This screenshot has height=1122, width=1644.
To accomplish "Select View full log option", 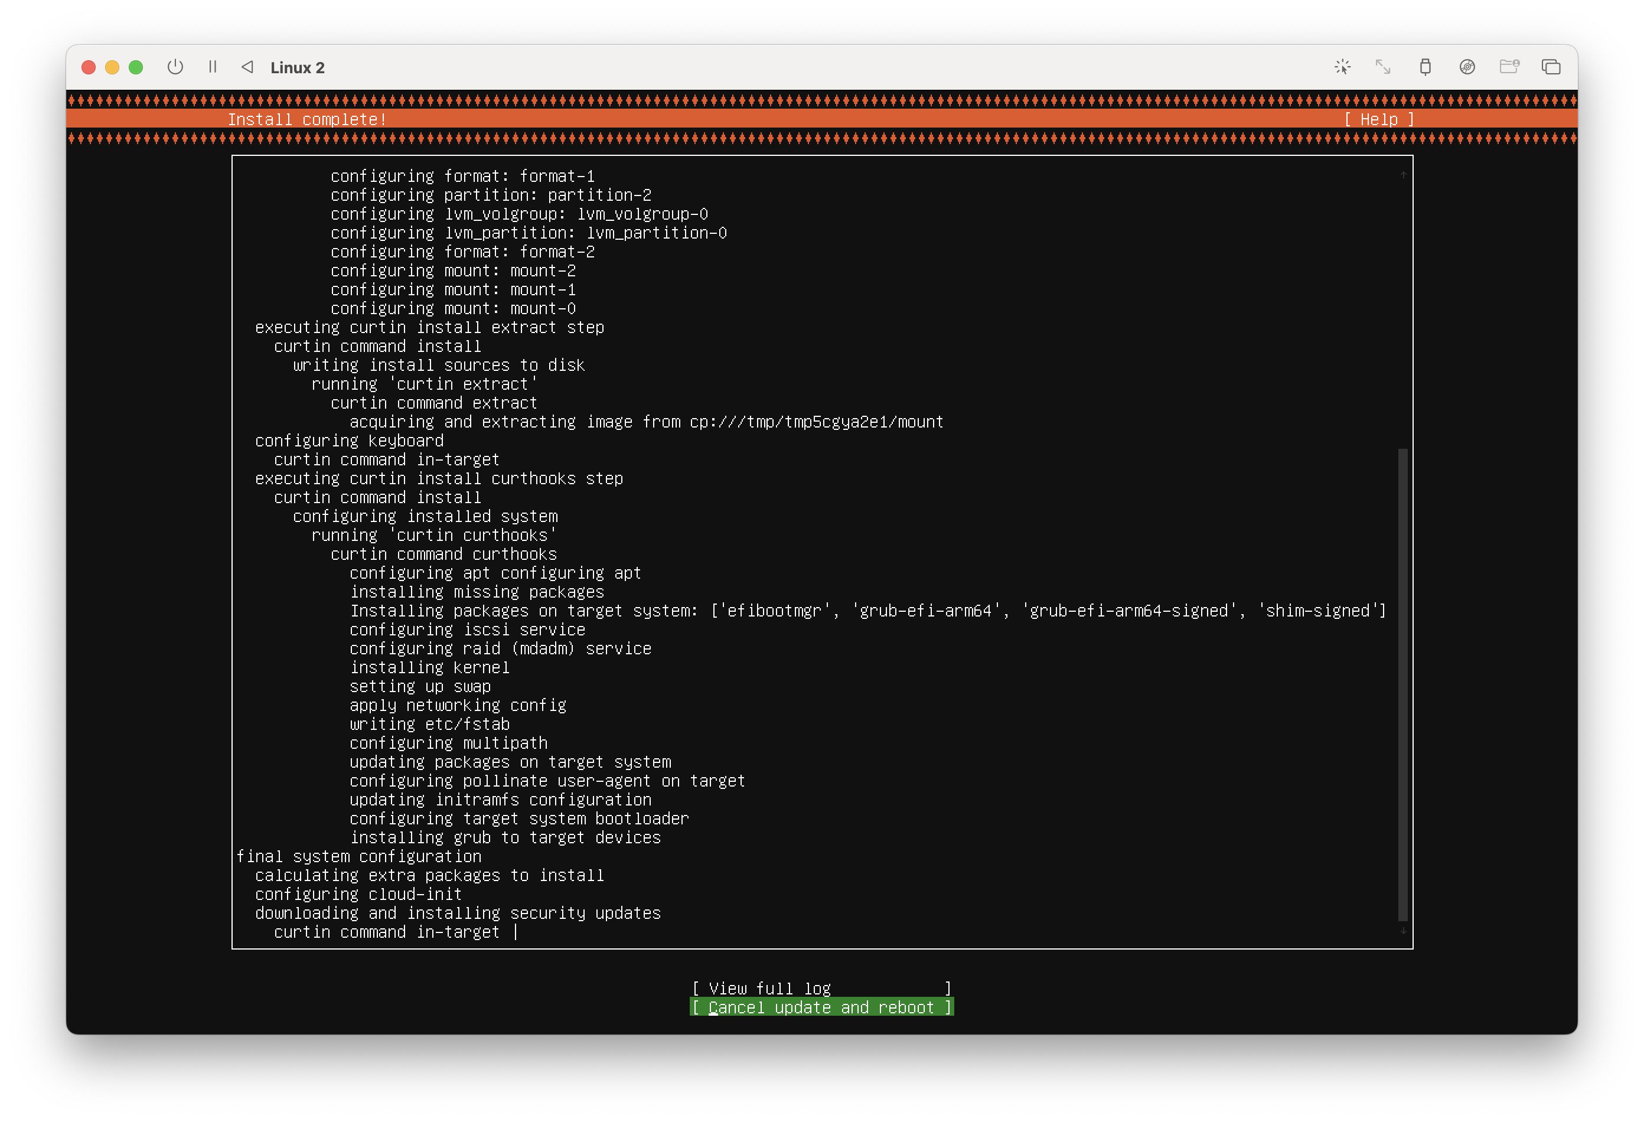I will (821, 987).
